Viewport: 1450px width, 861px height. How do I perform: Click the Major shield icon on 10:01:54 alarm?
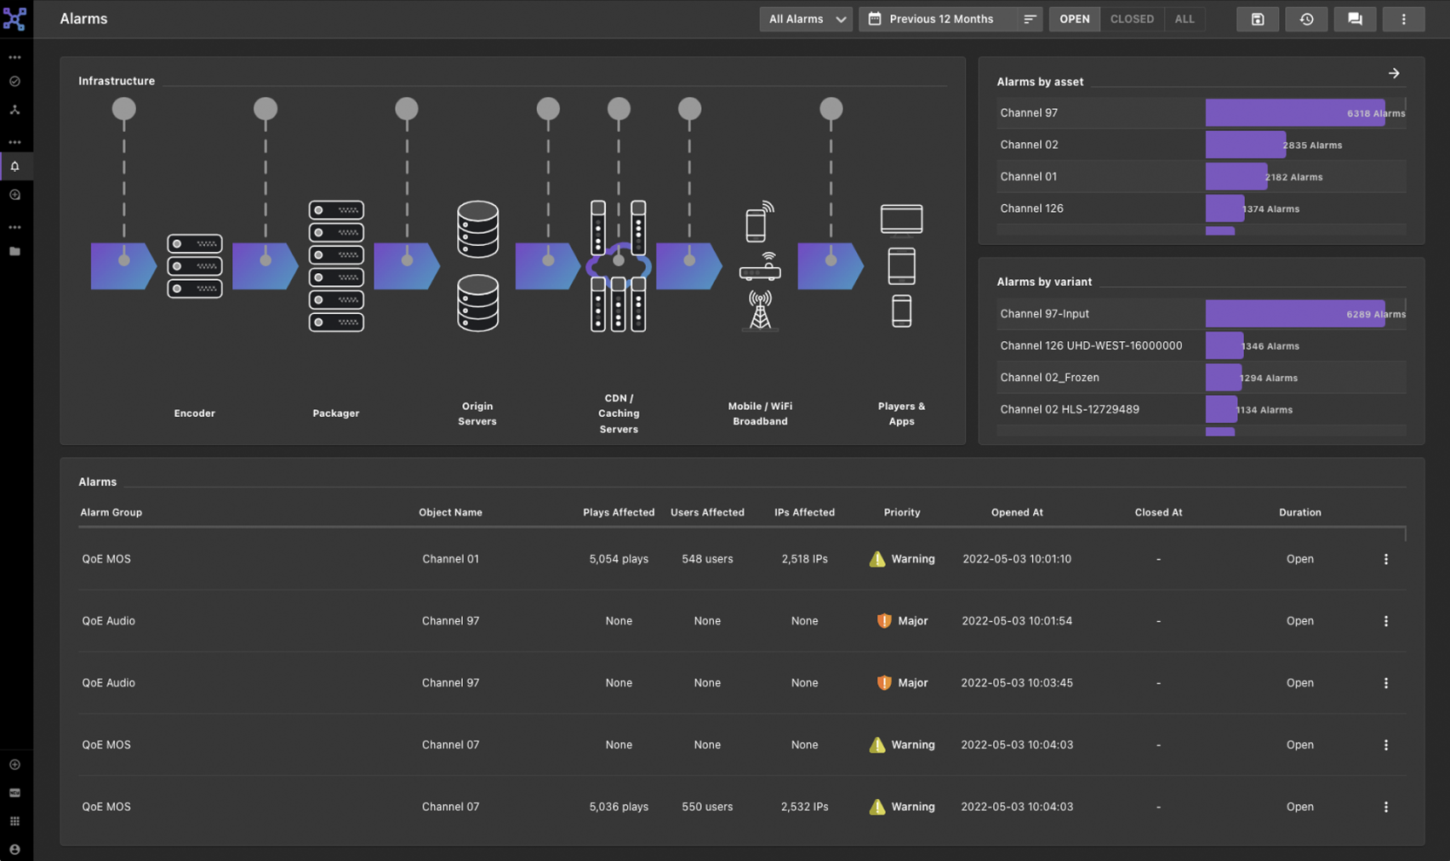(884, 621)
